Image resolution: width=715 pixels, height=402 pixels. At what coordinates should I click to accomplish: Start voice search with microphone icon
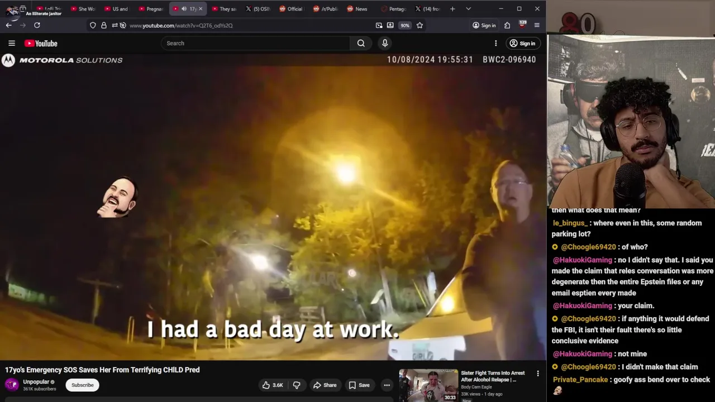(385, 43)
